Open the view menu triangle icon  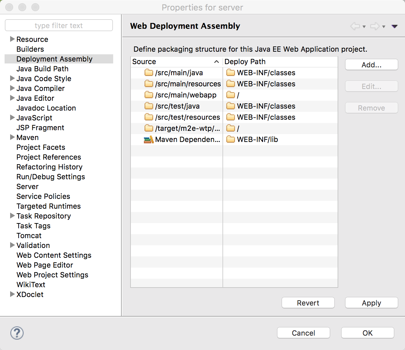[x=395, y=26]
